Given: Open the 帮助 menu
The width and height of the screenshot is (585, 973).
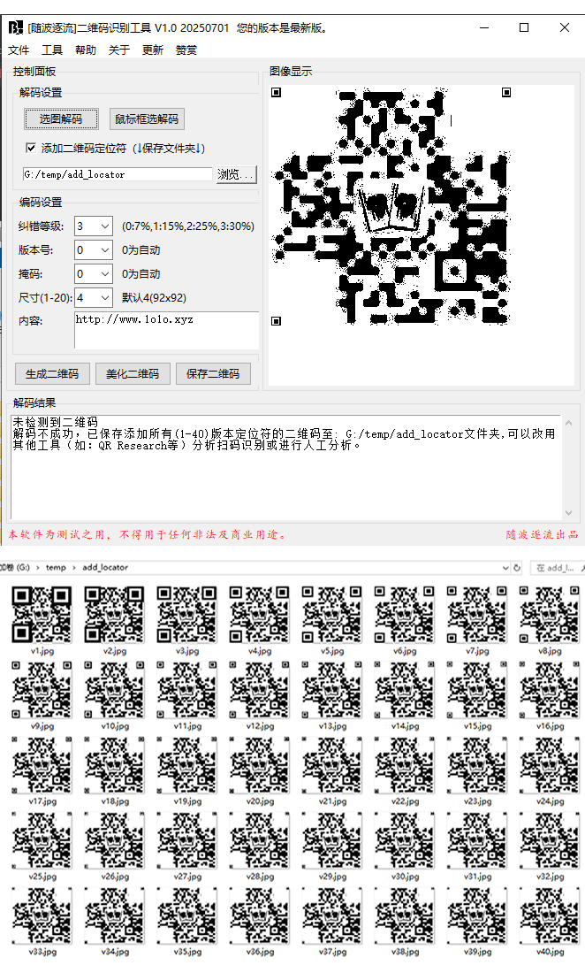Looking at the screenshot, I should pos(86,50).
